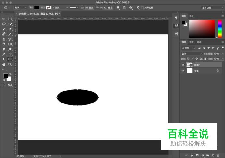Viewport: 225px width, 158px height.
Task: Select the Hand tool
Action: coord(4,64)
